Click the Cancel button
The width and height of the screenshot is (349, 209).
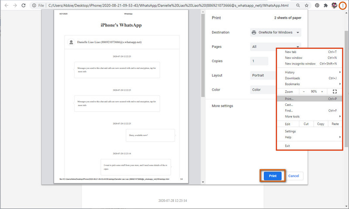pyautogui.click(x=294, y=176)
